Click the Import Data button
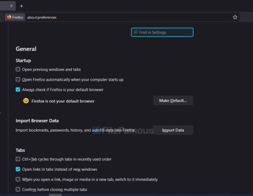Image resolution: width=253 pixels, height=196 pixels. pos(173,130)
